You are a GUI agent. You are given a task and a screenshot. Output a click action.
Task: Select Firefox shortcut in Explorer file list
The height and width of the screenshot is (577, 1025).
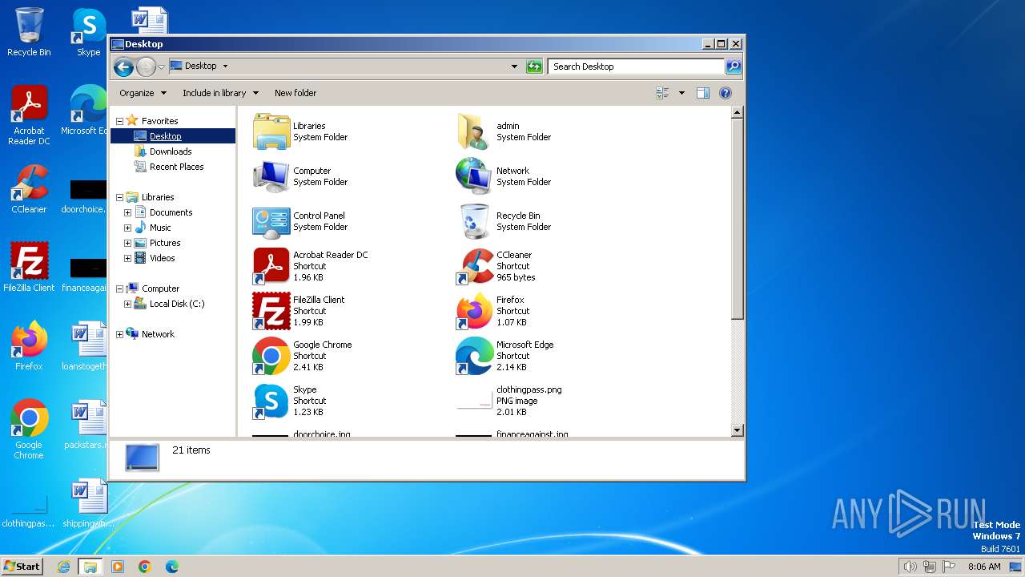[x=474, y=311]
